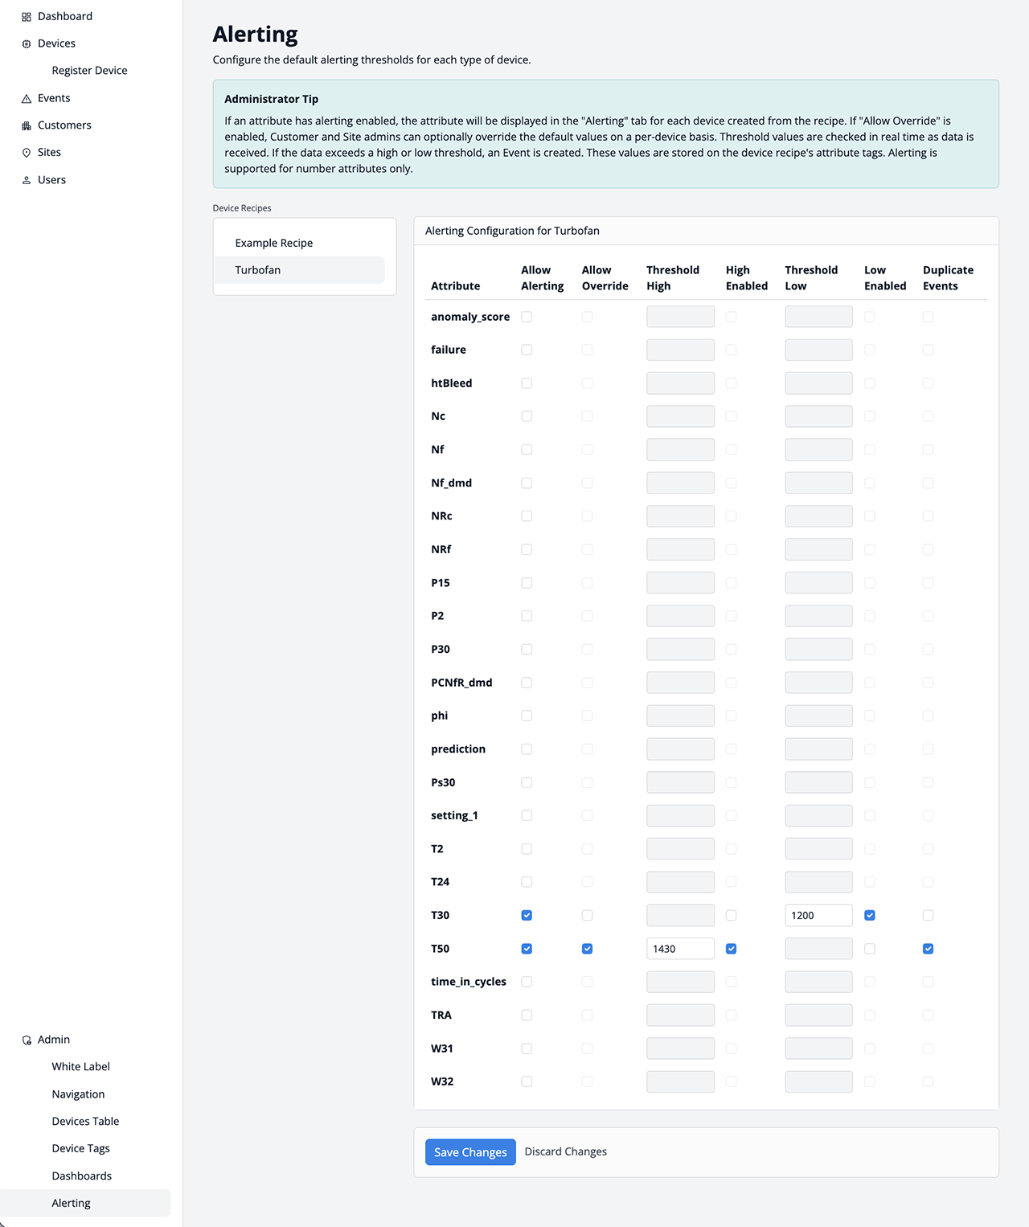Click the T50 Threshold High input field
Image resolution: width=1029 pixels, height=1227 pixels.
[680, 949]
